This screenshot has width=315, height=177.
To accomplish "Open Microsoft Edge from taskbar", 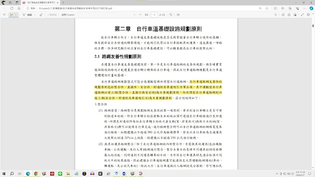I will pos(28,174).
